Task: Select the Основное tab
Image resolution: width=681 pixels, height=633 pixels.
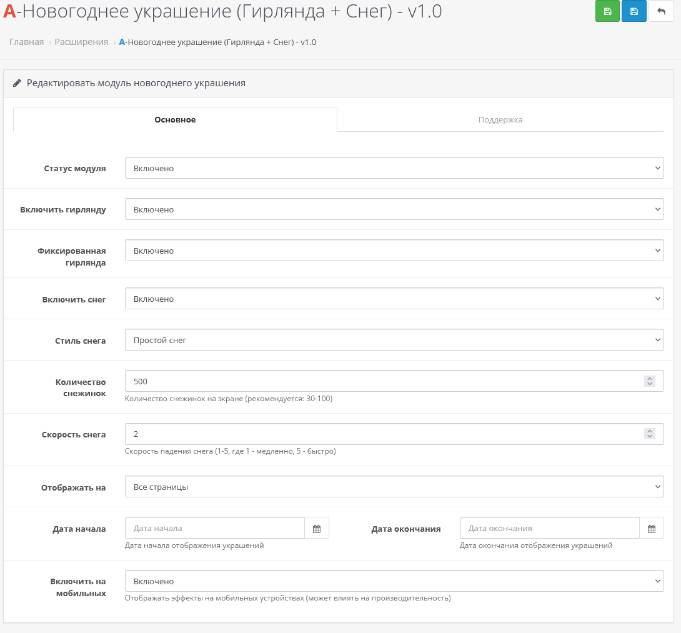Action: (x=175, y=119)
